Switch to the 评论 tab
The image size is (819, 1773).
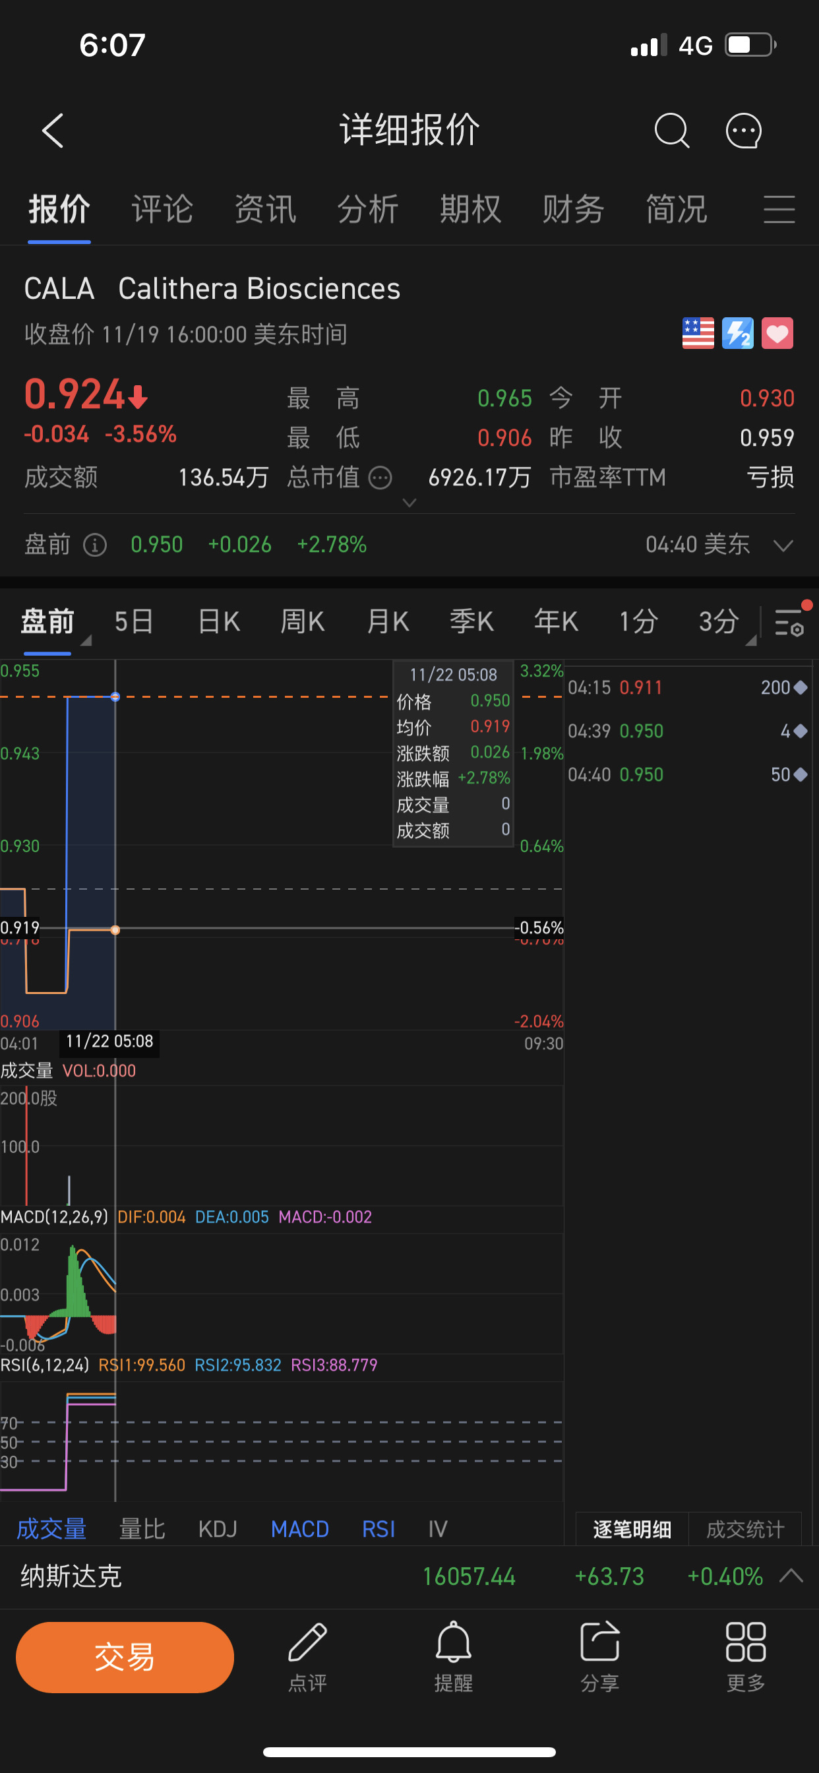162,209
